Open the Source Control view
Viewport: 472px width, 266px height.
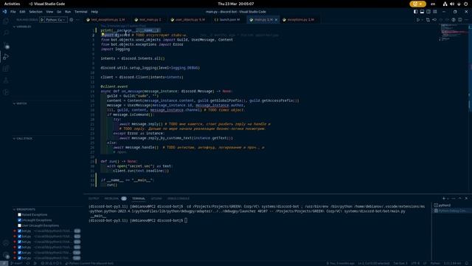[x=6, y=44]
